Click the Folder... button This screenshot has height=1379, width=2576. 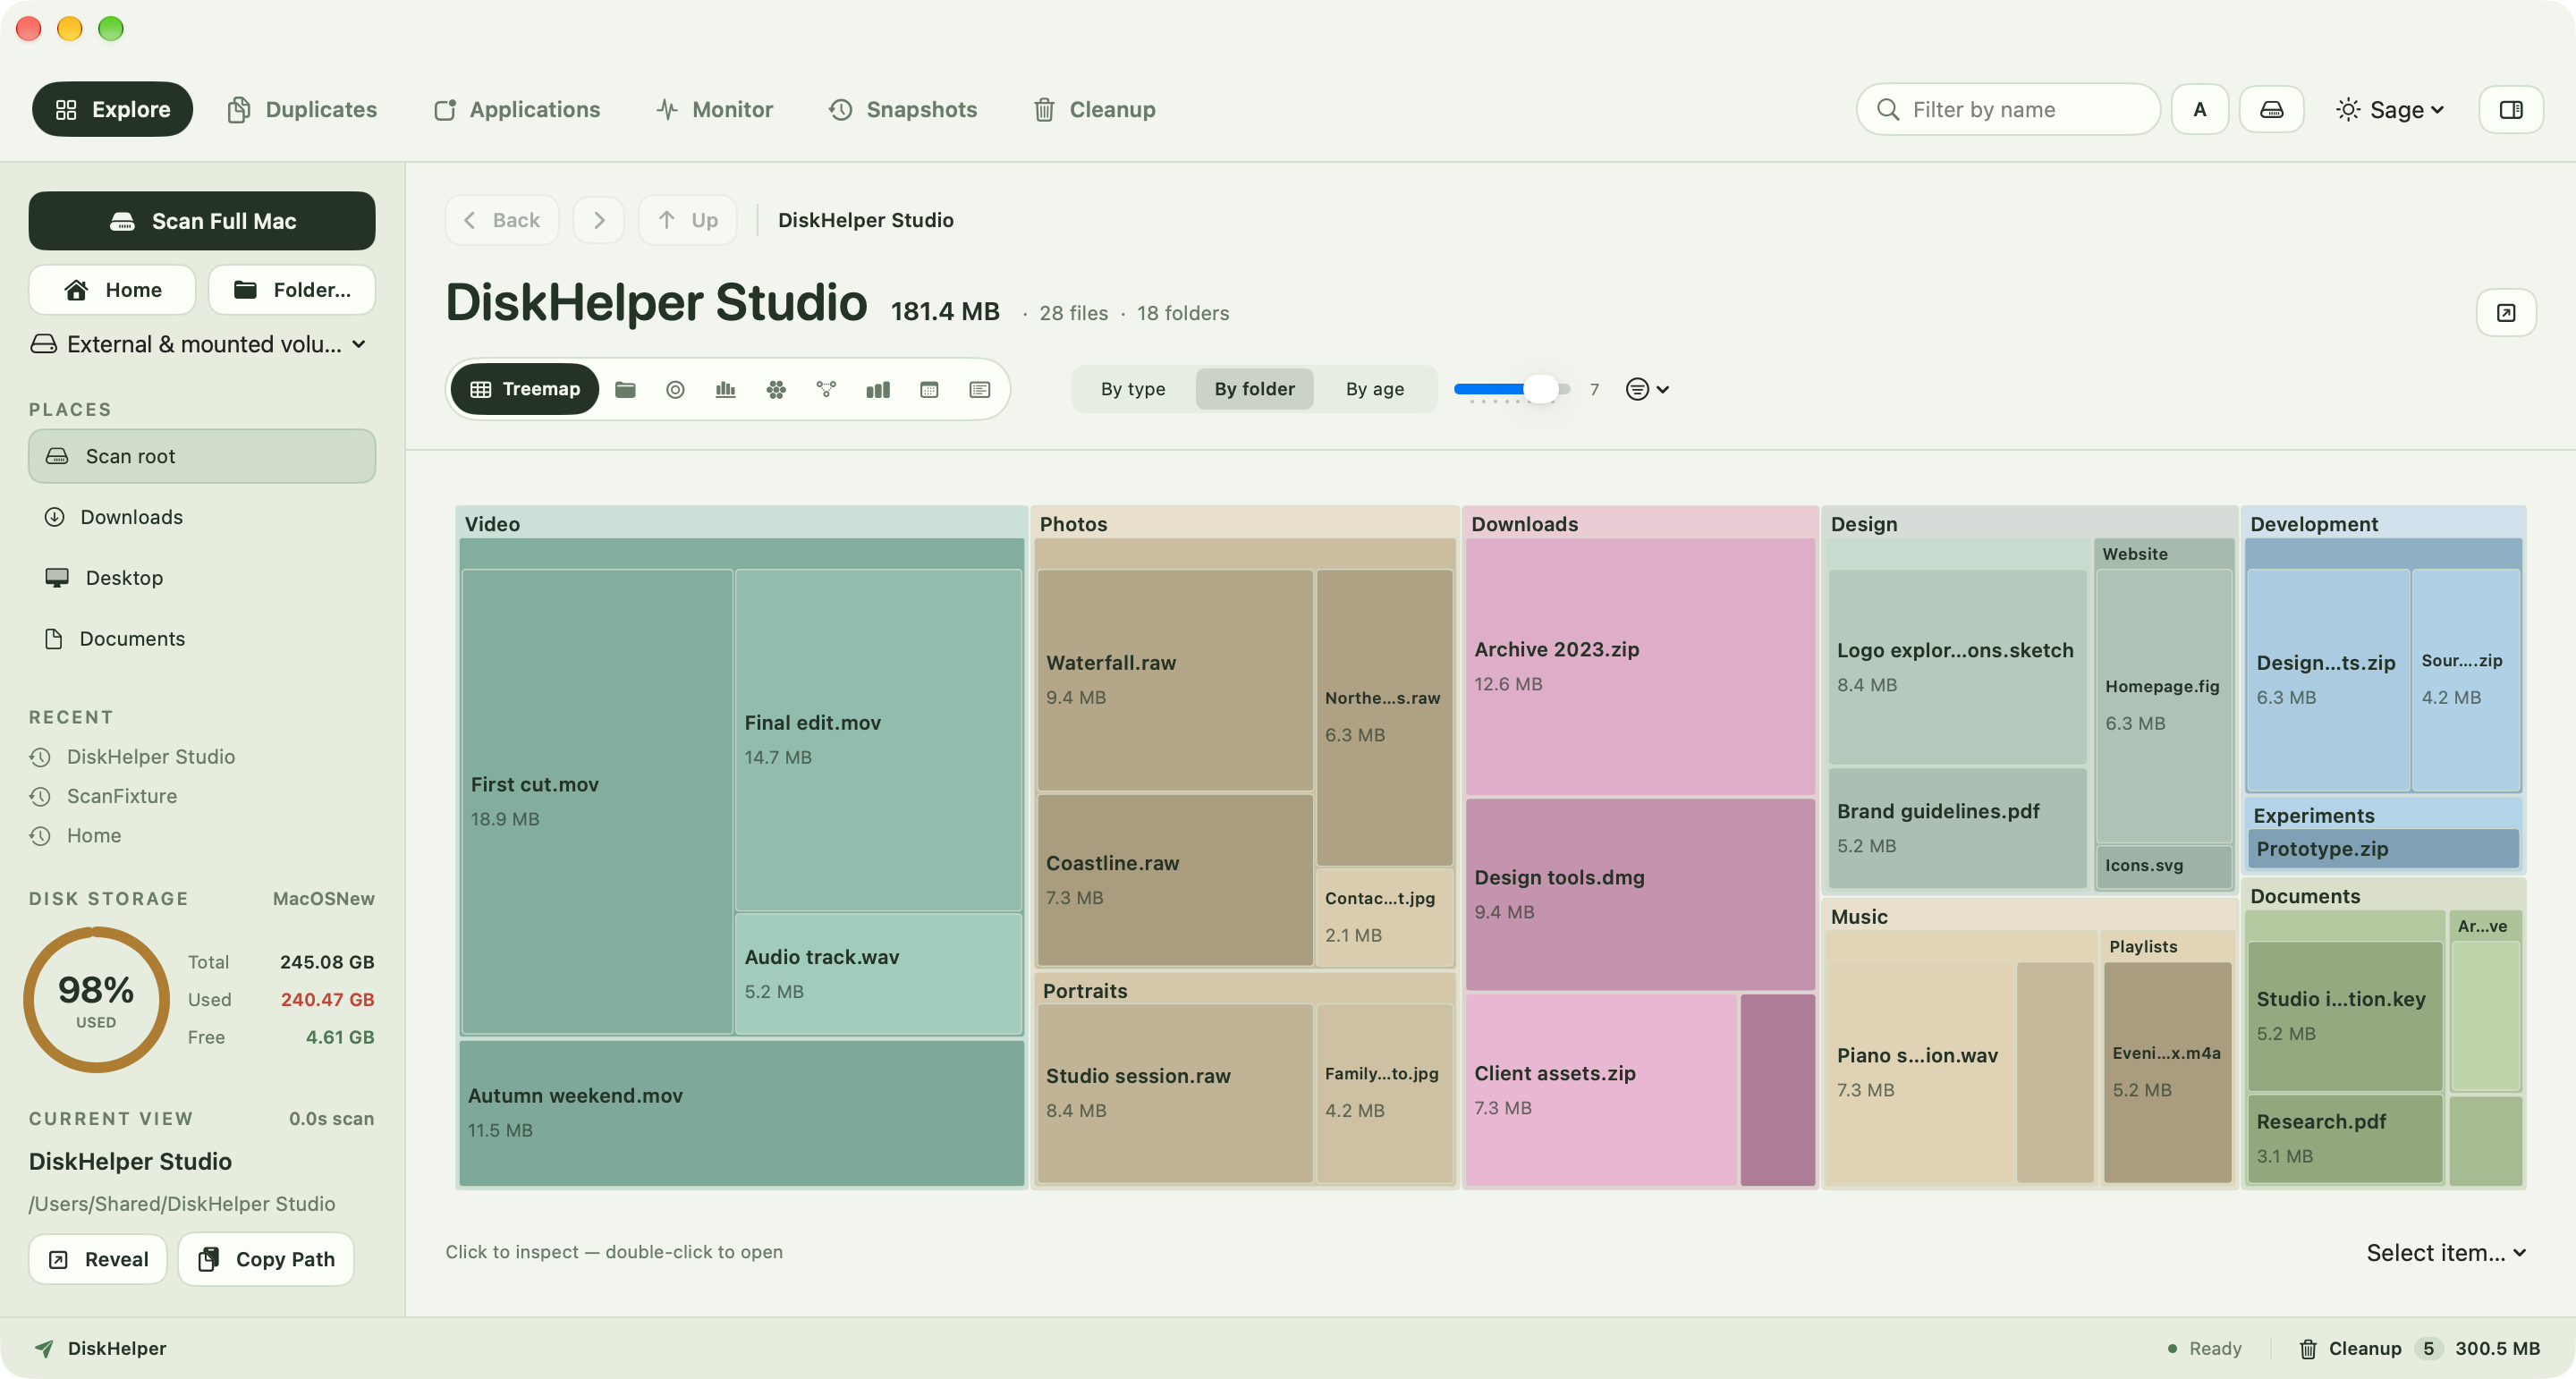292,290
